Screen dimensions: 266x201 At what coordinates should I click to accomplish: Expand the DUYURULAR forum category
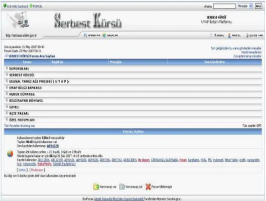pyautogui.click(x=19, y=69)
